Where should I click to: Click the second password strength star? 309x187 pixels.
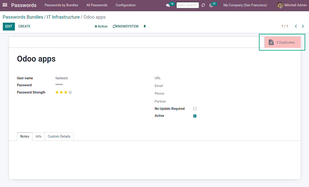tap(61, 92)
